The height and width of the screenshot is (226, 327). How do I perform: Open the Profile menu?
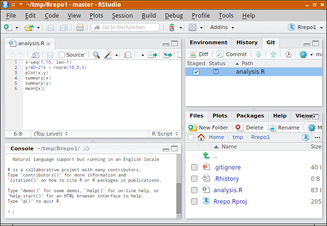[201, 16]
